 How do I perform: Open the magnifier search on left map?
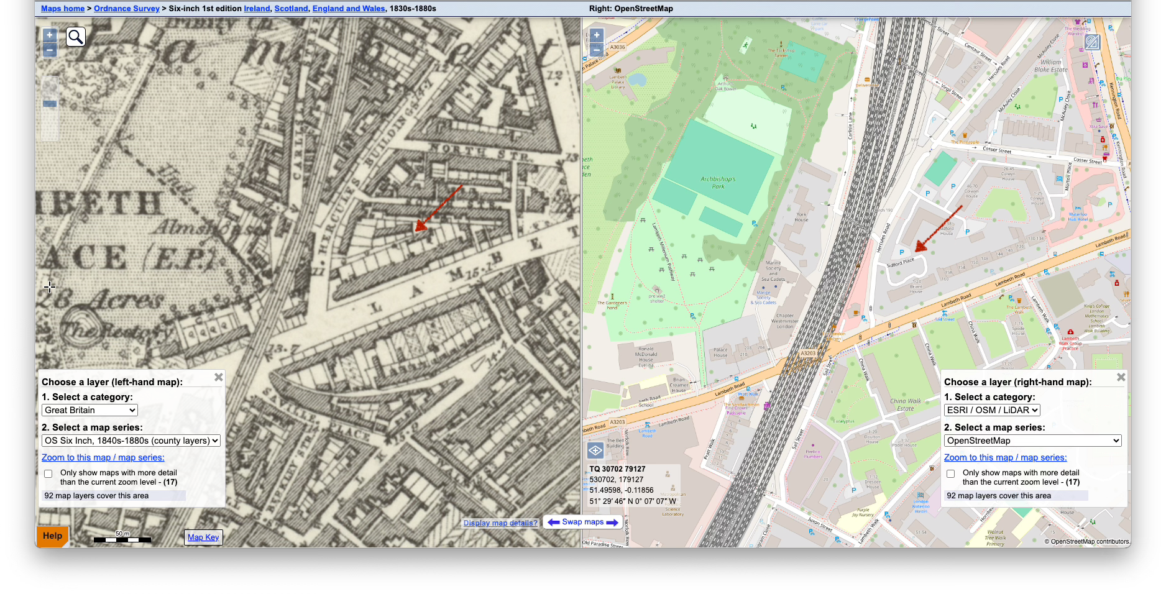point(76,37)
